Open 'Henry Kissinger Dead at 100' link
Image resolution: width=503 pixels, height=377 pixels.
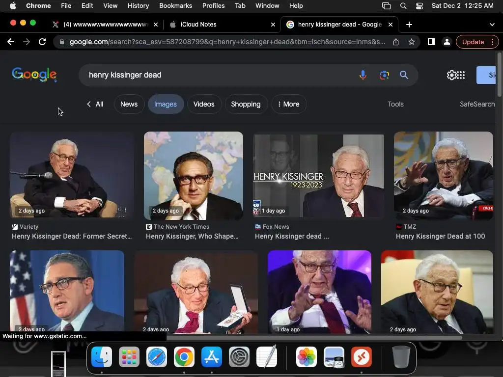441,236
